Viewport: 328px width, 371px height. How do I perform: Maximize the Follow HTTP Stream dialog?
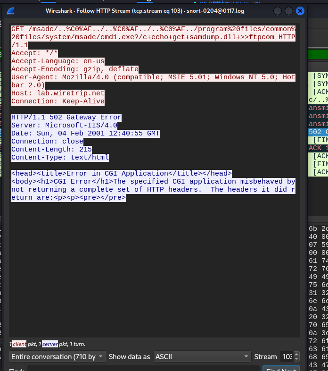tap(289, 11)
